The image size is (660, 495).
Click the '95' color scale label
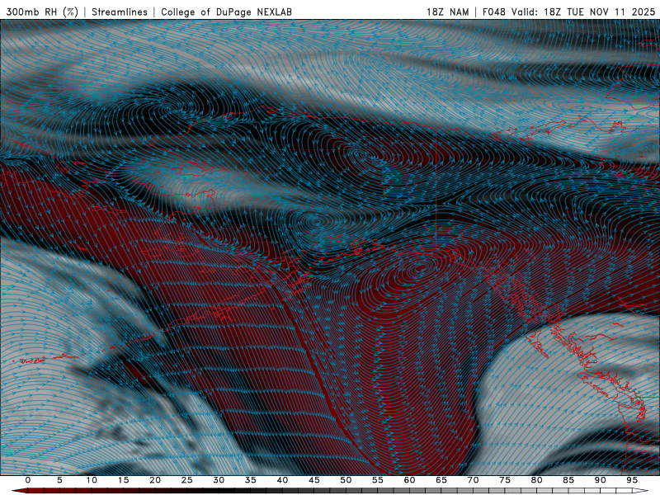click(632, 480)
